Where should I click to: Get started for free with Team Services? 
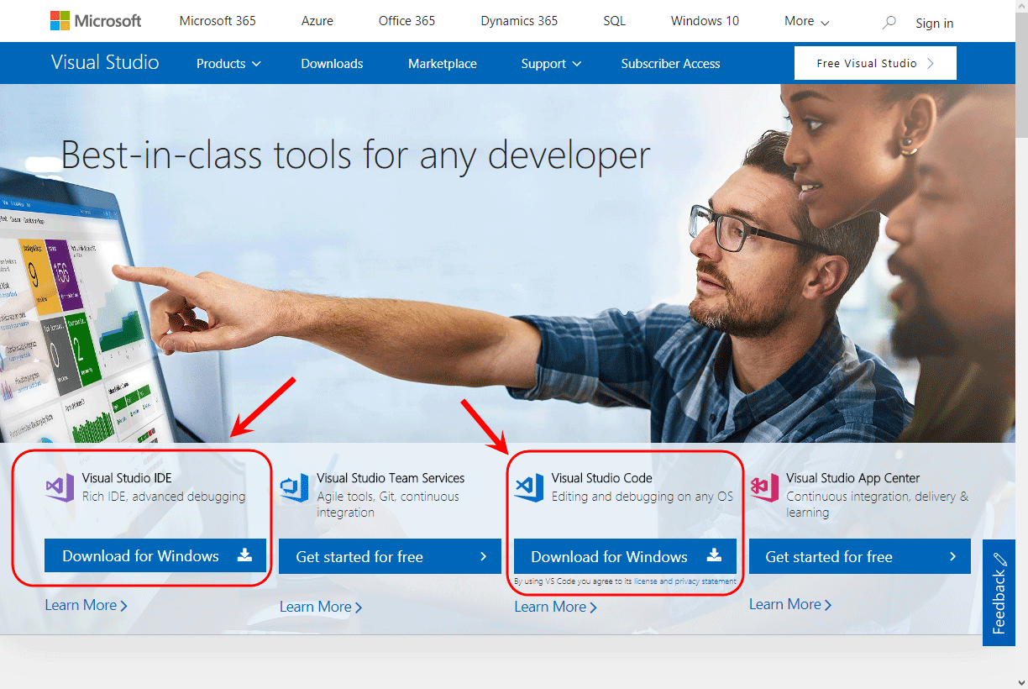click(x=390, y=556)
